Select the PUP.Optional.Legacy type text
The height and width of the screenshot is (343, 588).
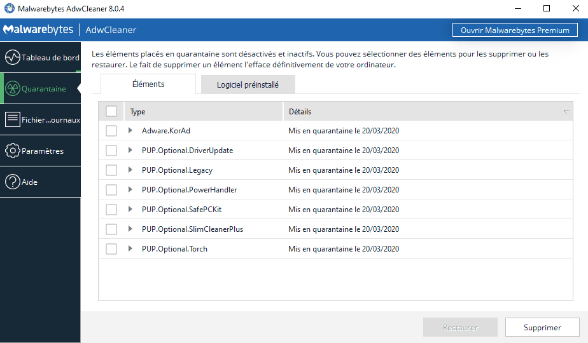(x=177, y=170)
